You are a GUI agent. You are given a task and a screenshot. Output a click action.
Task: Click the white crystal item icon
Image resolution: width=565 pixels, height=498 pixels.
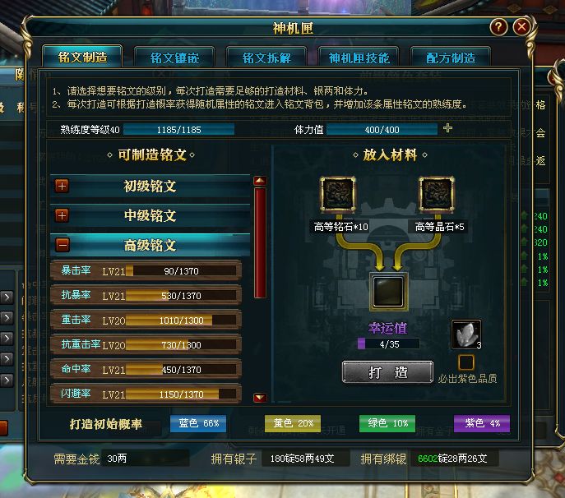tap(466, 334)
